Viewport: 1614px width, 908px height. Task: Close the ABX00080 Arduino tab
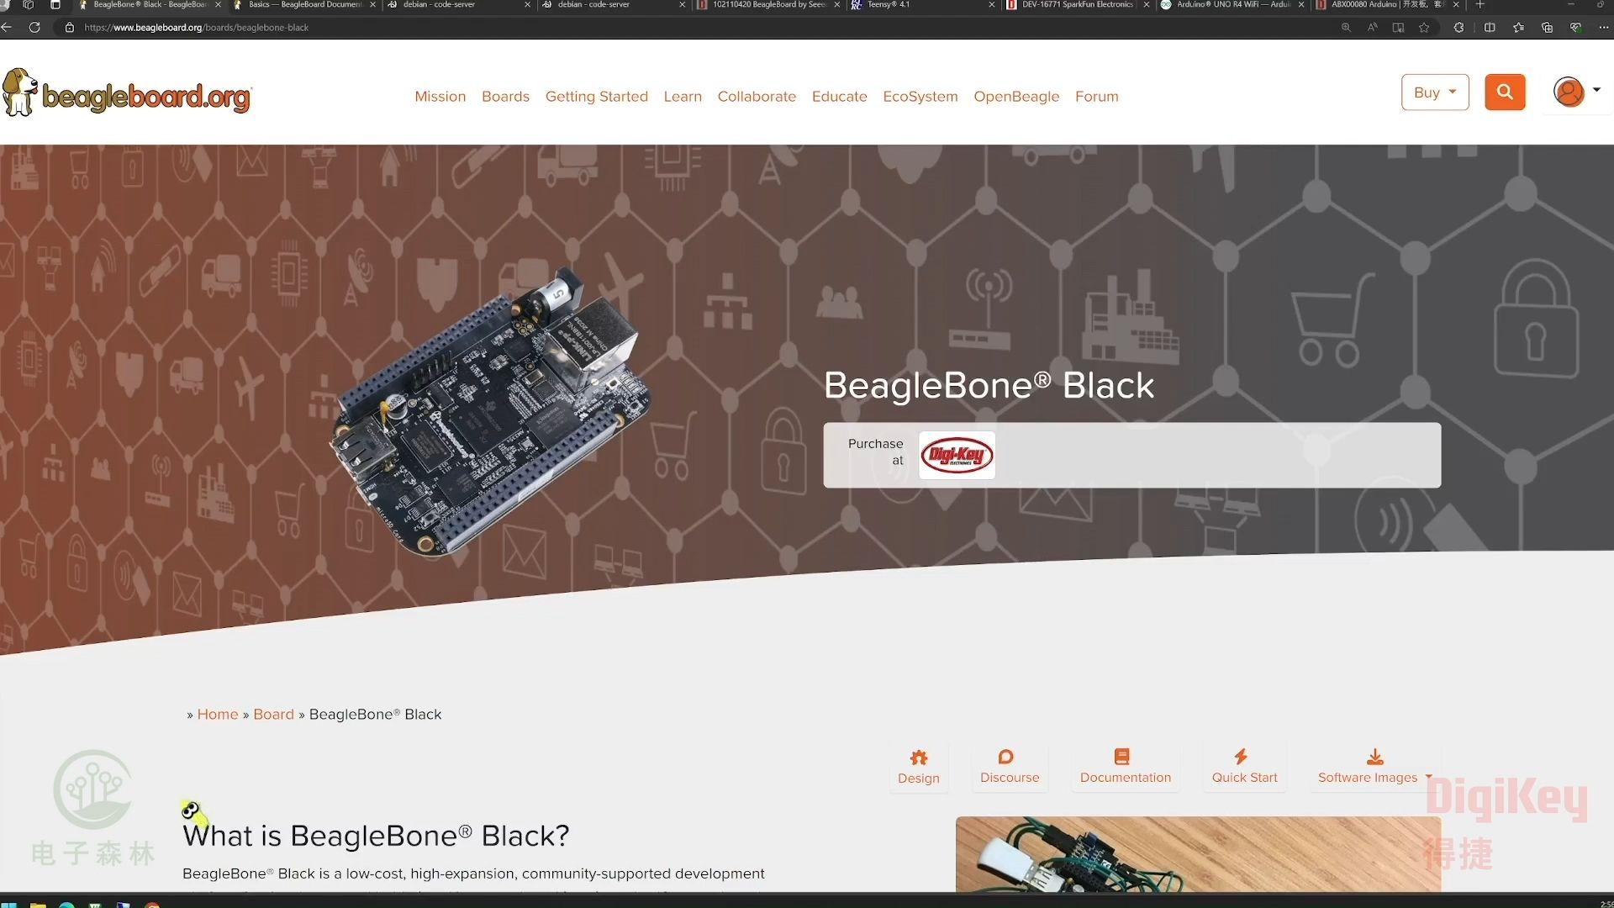(x=1456, y=4)
